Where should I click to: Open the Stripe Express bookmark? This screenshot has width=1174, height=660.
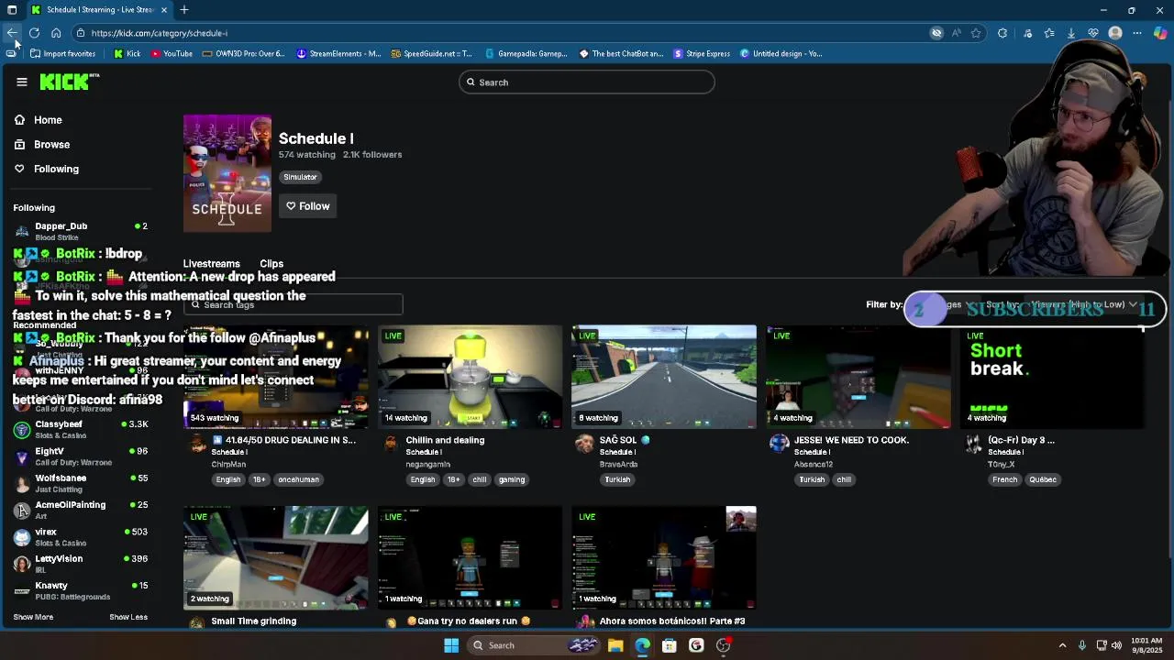pyautogui.click(x=702, y=53)
